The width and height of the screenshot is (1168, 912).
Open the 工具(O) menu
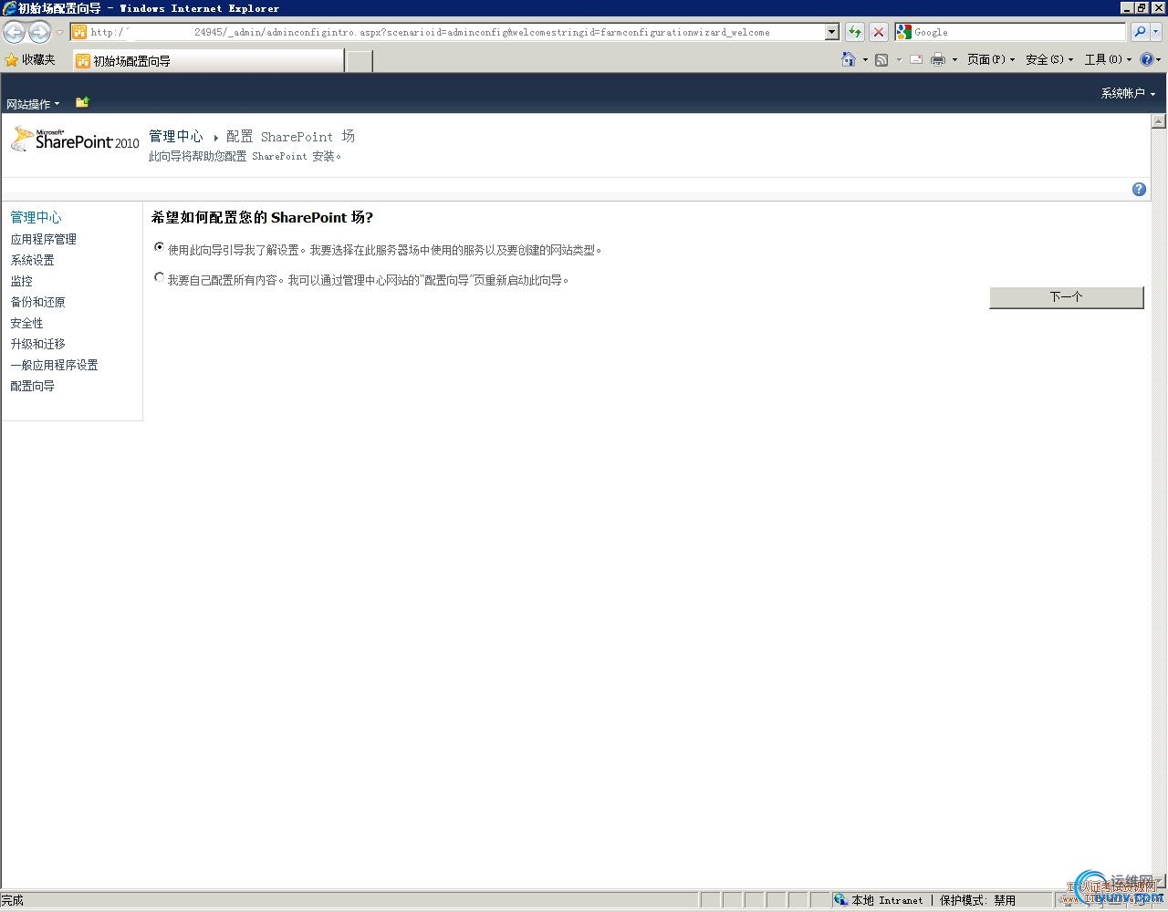click(1108, 59)
